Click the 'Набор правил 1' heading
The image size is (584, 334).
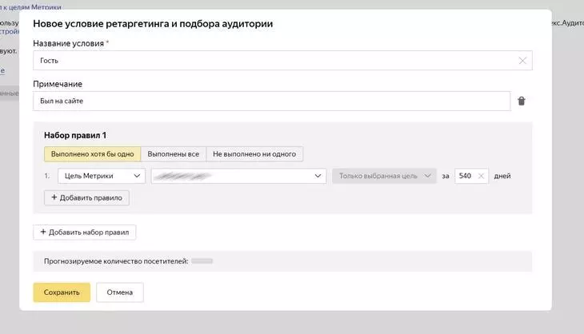click(75, 135)
